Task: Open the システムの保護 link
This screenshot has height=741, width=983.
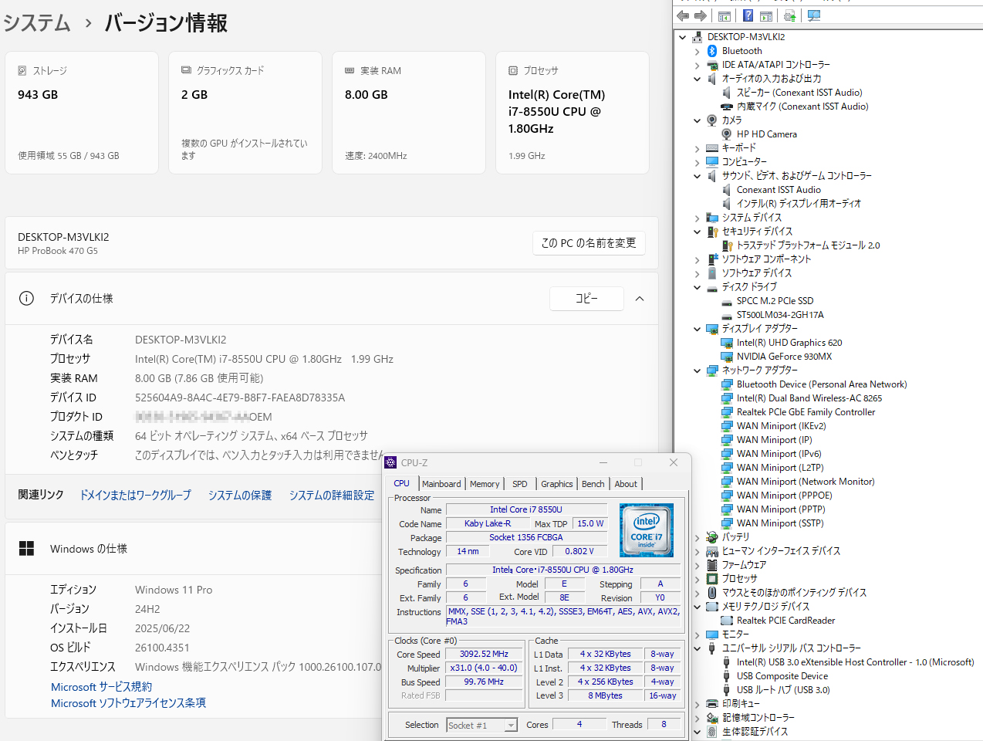Action: tap(240, 495)
